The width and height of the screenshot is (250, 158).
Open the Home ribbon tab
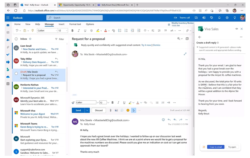(x=17, y=24)
